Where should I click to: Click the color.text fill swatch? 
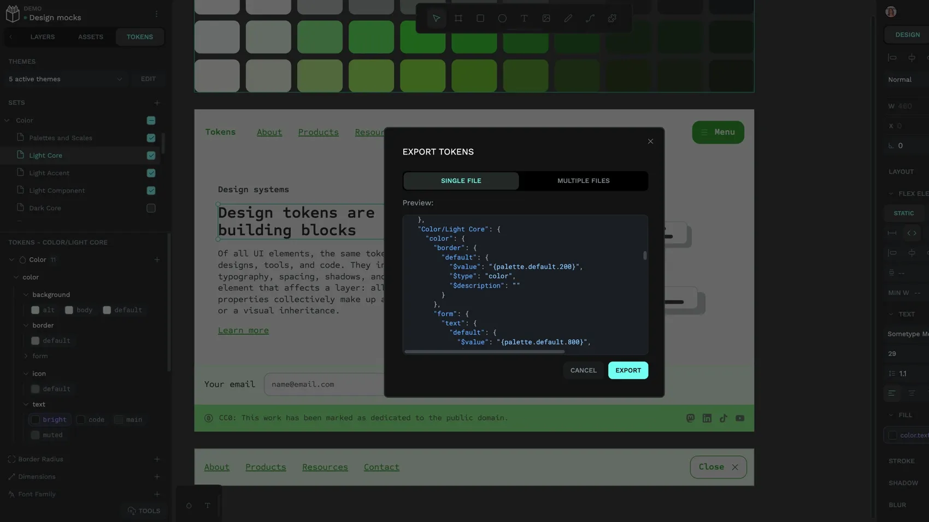point(893,435)
